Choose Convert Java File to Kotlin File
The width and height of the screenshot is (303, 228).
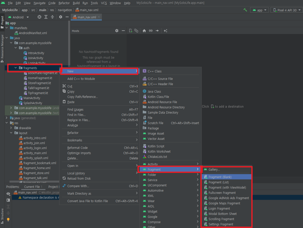pos(99,201)
